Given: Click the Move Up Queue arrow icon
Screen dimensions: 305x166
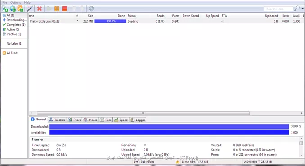Looking at the screenshot, I should 74,9.
